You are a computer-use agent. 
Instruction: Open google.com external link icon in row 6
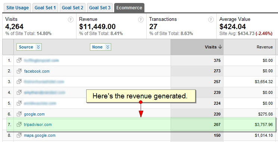coord(19,114)
